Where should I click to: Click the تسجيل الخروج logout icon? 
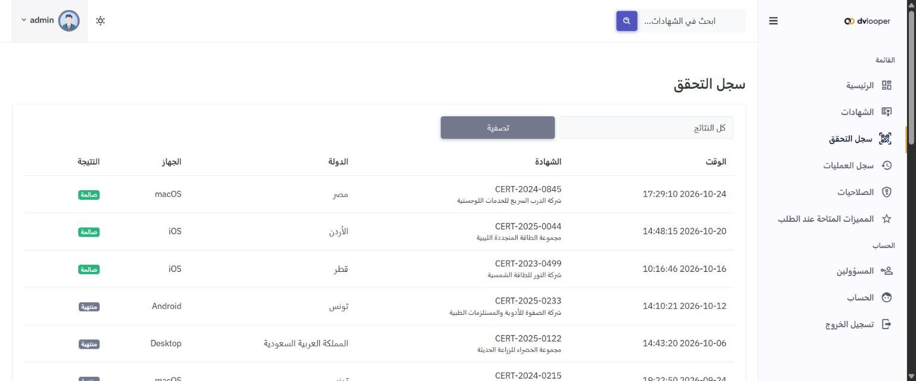(x=887, y=324)
